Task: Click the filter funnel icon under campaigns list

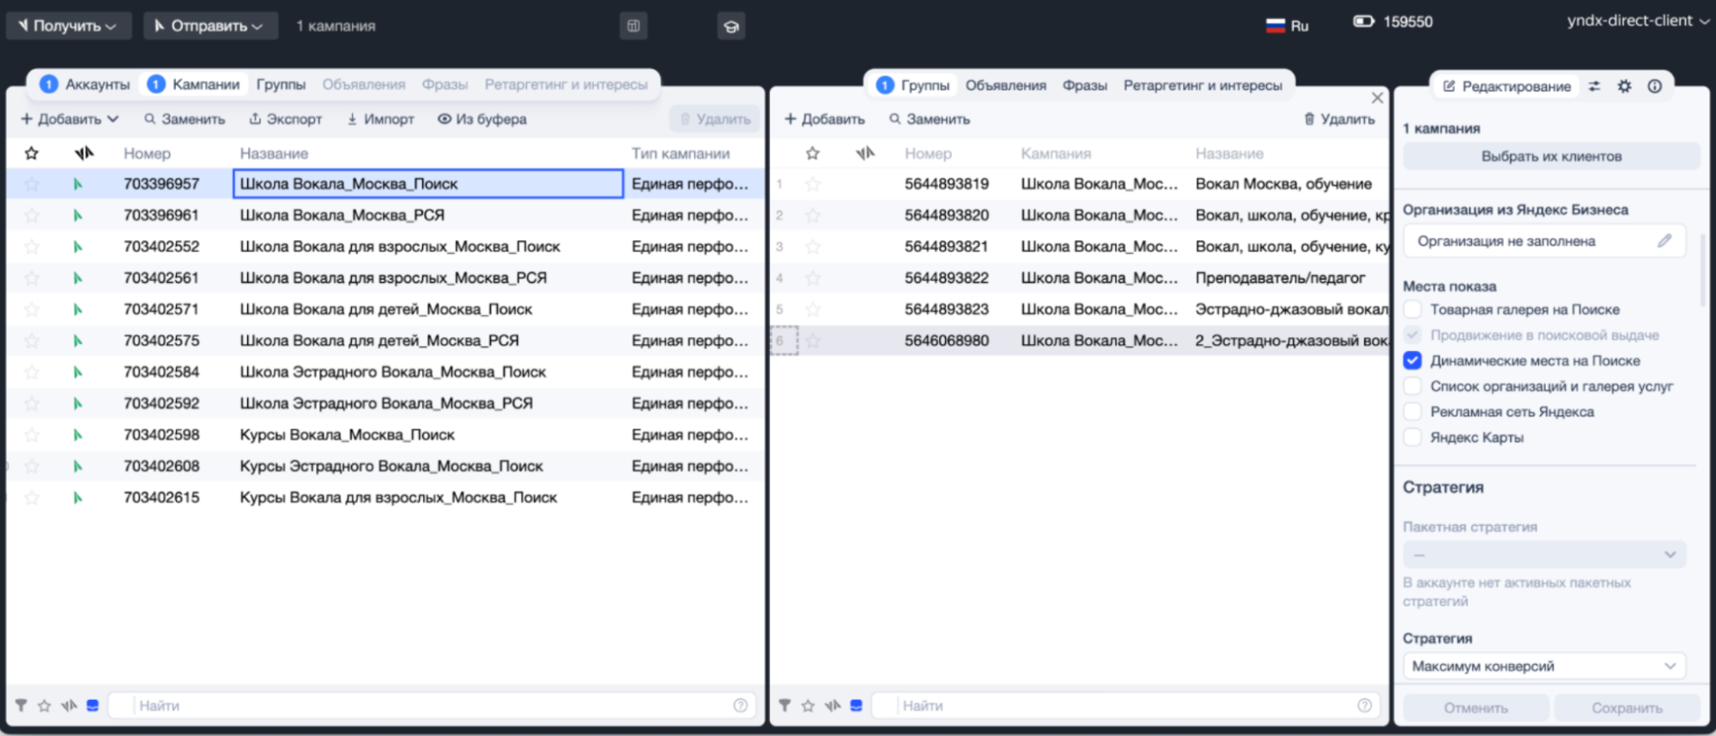Action: [x=21, y=705]
